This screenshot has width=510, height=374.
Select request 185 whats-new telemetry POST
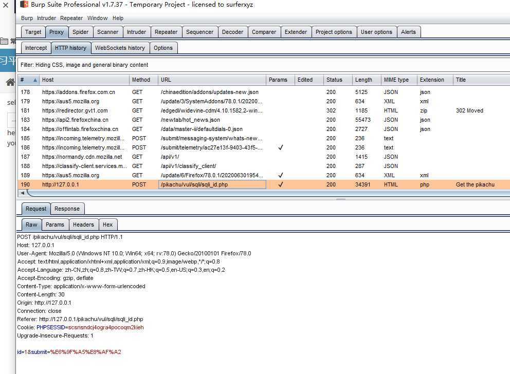point(263,138)
